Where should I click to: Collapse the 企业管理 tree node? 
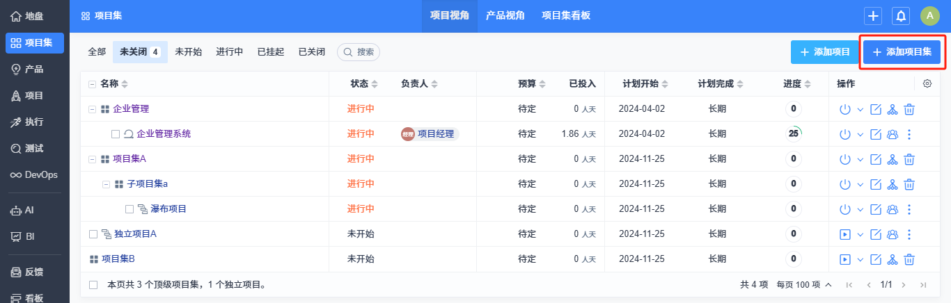(x=93, y=109)
